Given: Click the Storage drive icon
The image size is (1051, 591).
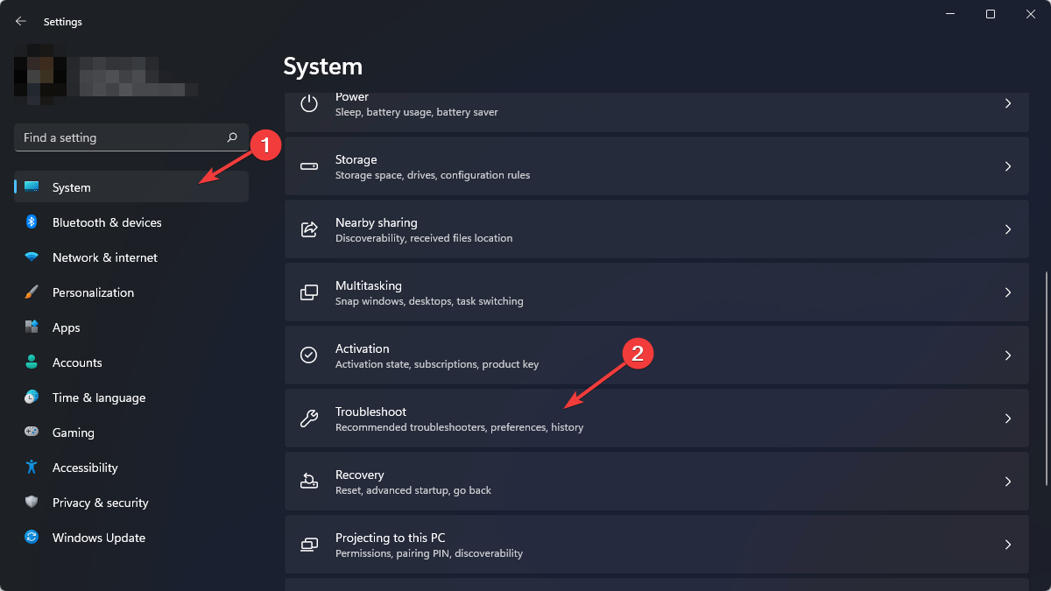Looking at the screenshot, I should pos(308,166).
